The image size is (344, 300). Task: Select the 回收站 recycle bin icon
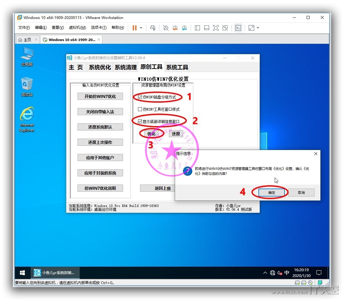click(27, 87)
